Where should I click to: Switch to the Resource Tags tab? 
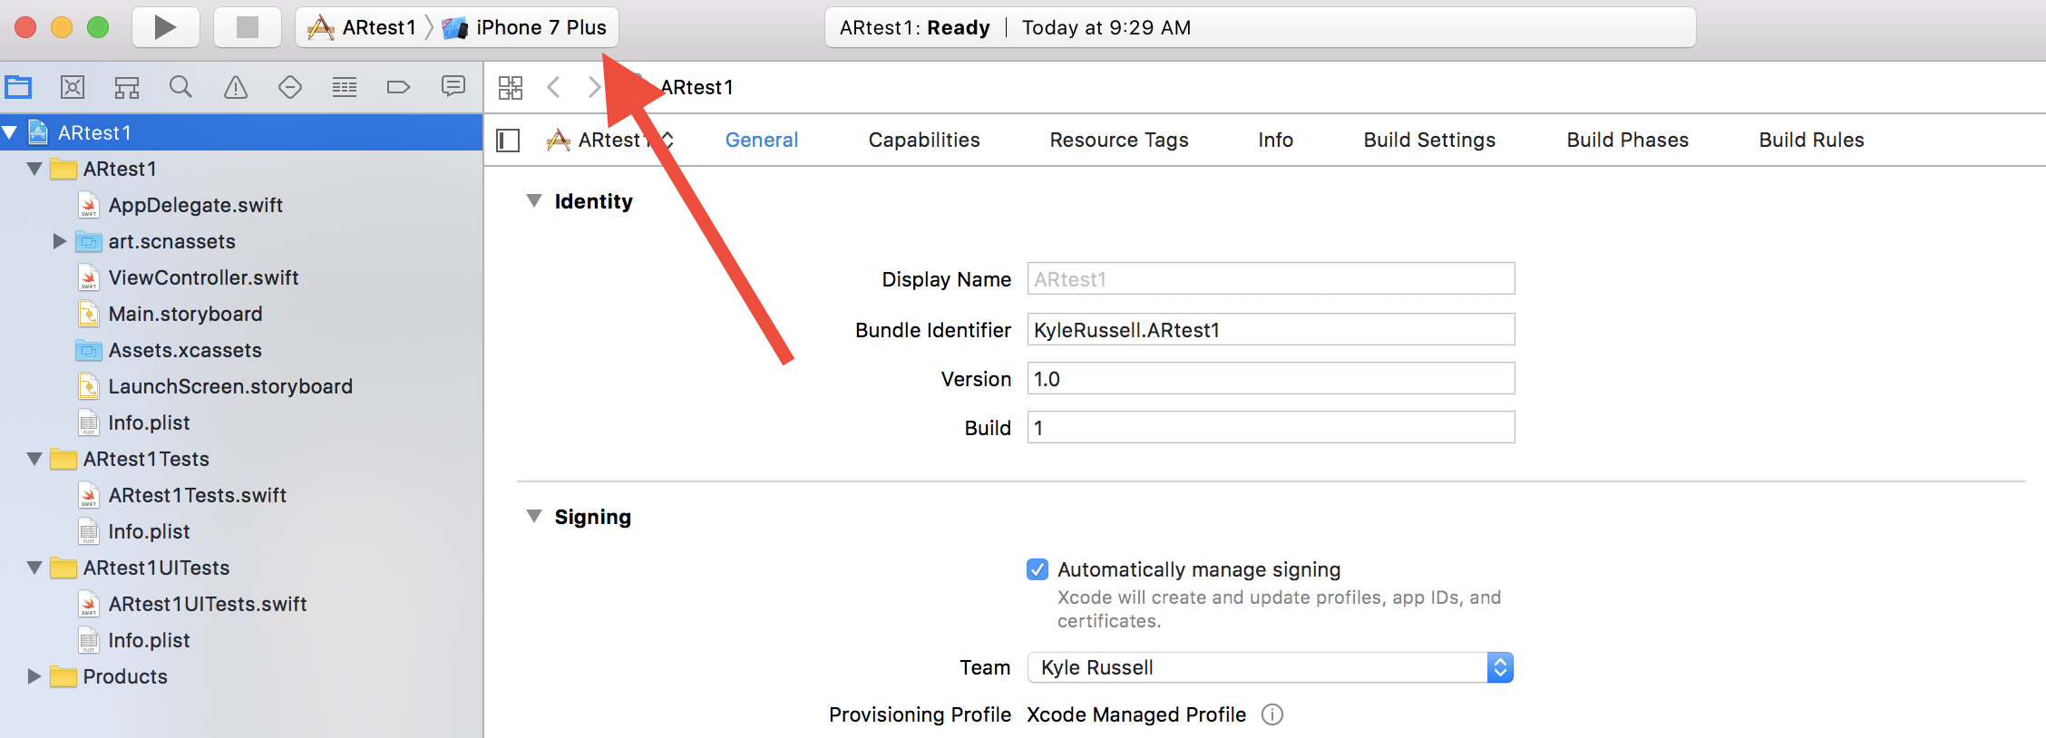[x=1119, y=140]
